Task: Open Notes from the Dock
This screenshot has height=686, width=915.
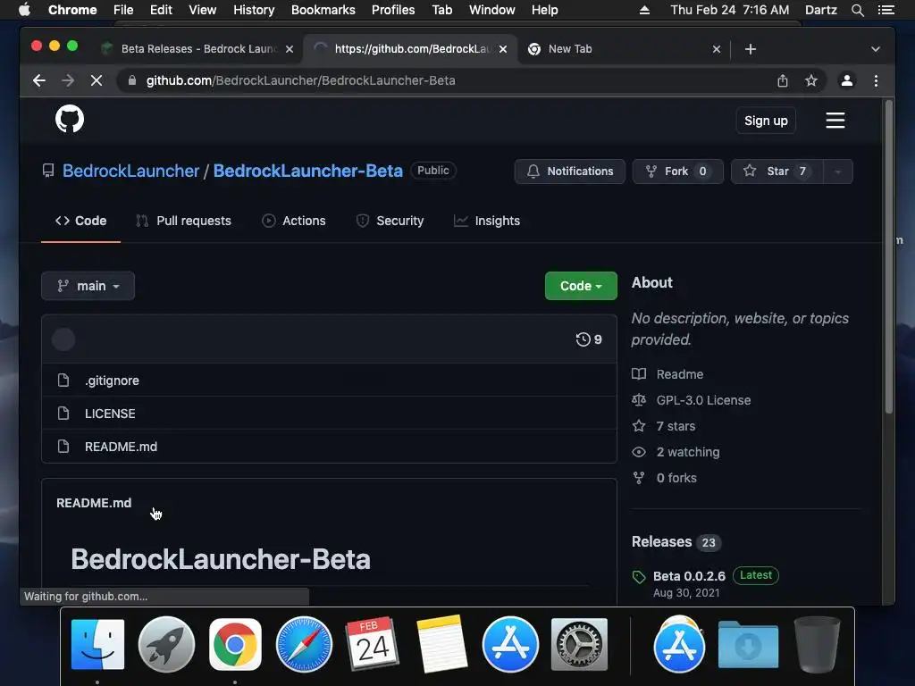Action: pyautogui.click(x=441, y=643)
